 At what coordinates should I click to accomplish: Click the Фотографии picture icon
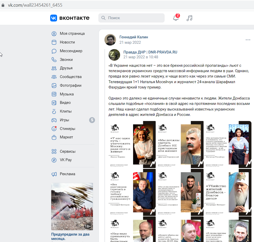[54, 85]
